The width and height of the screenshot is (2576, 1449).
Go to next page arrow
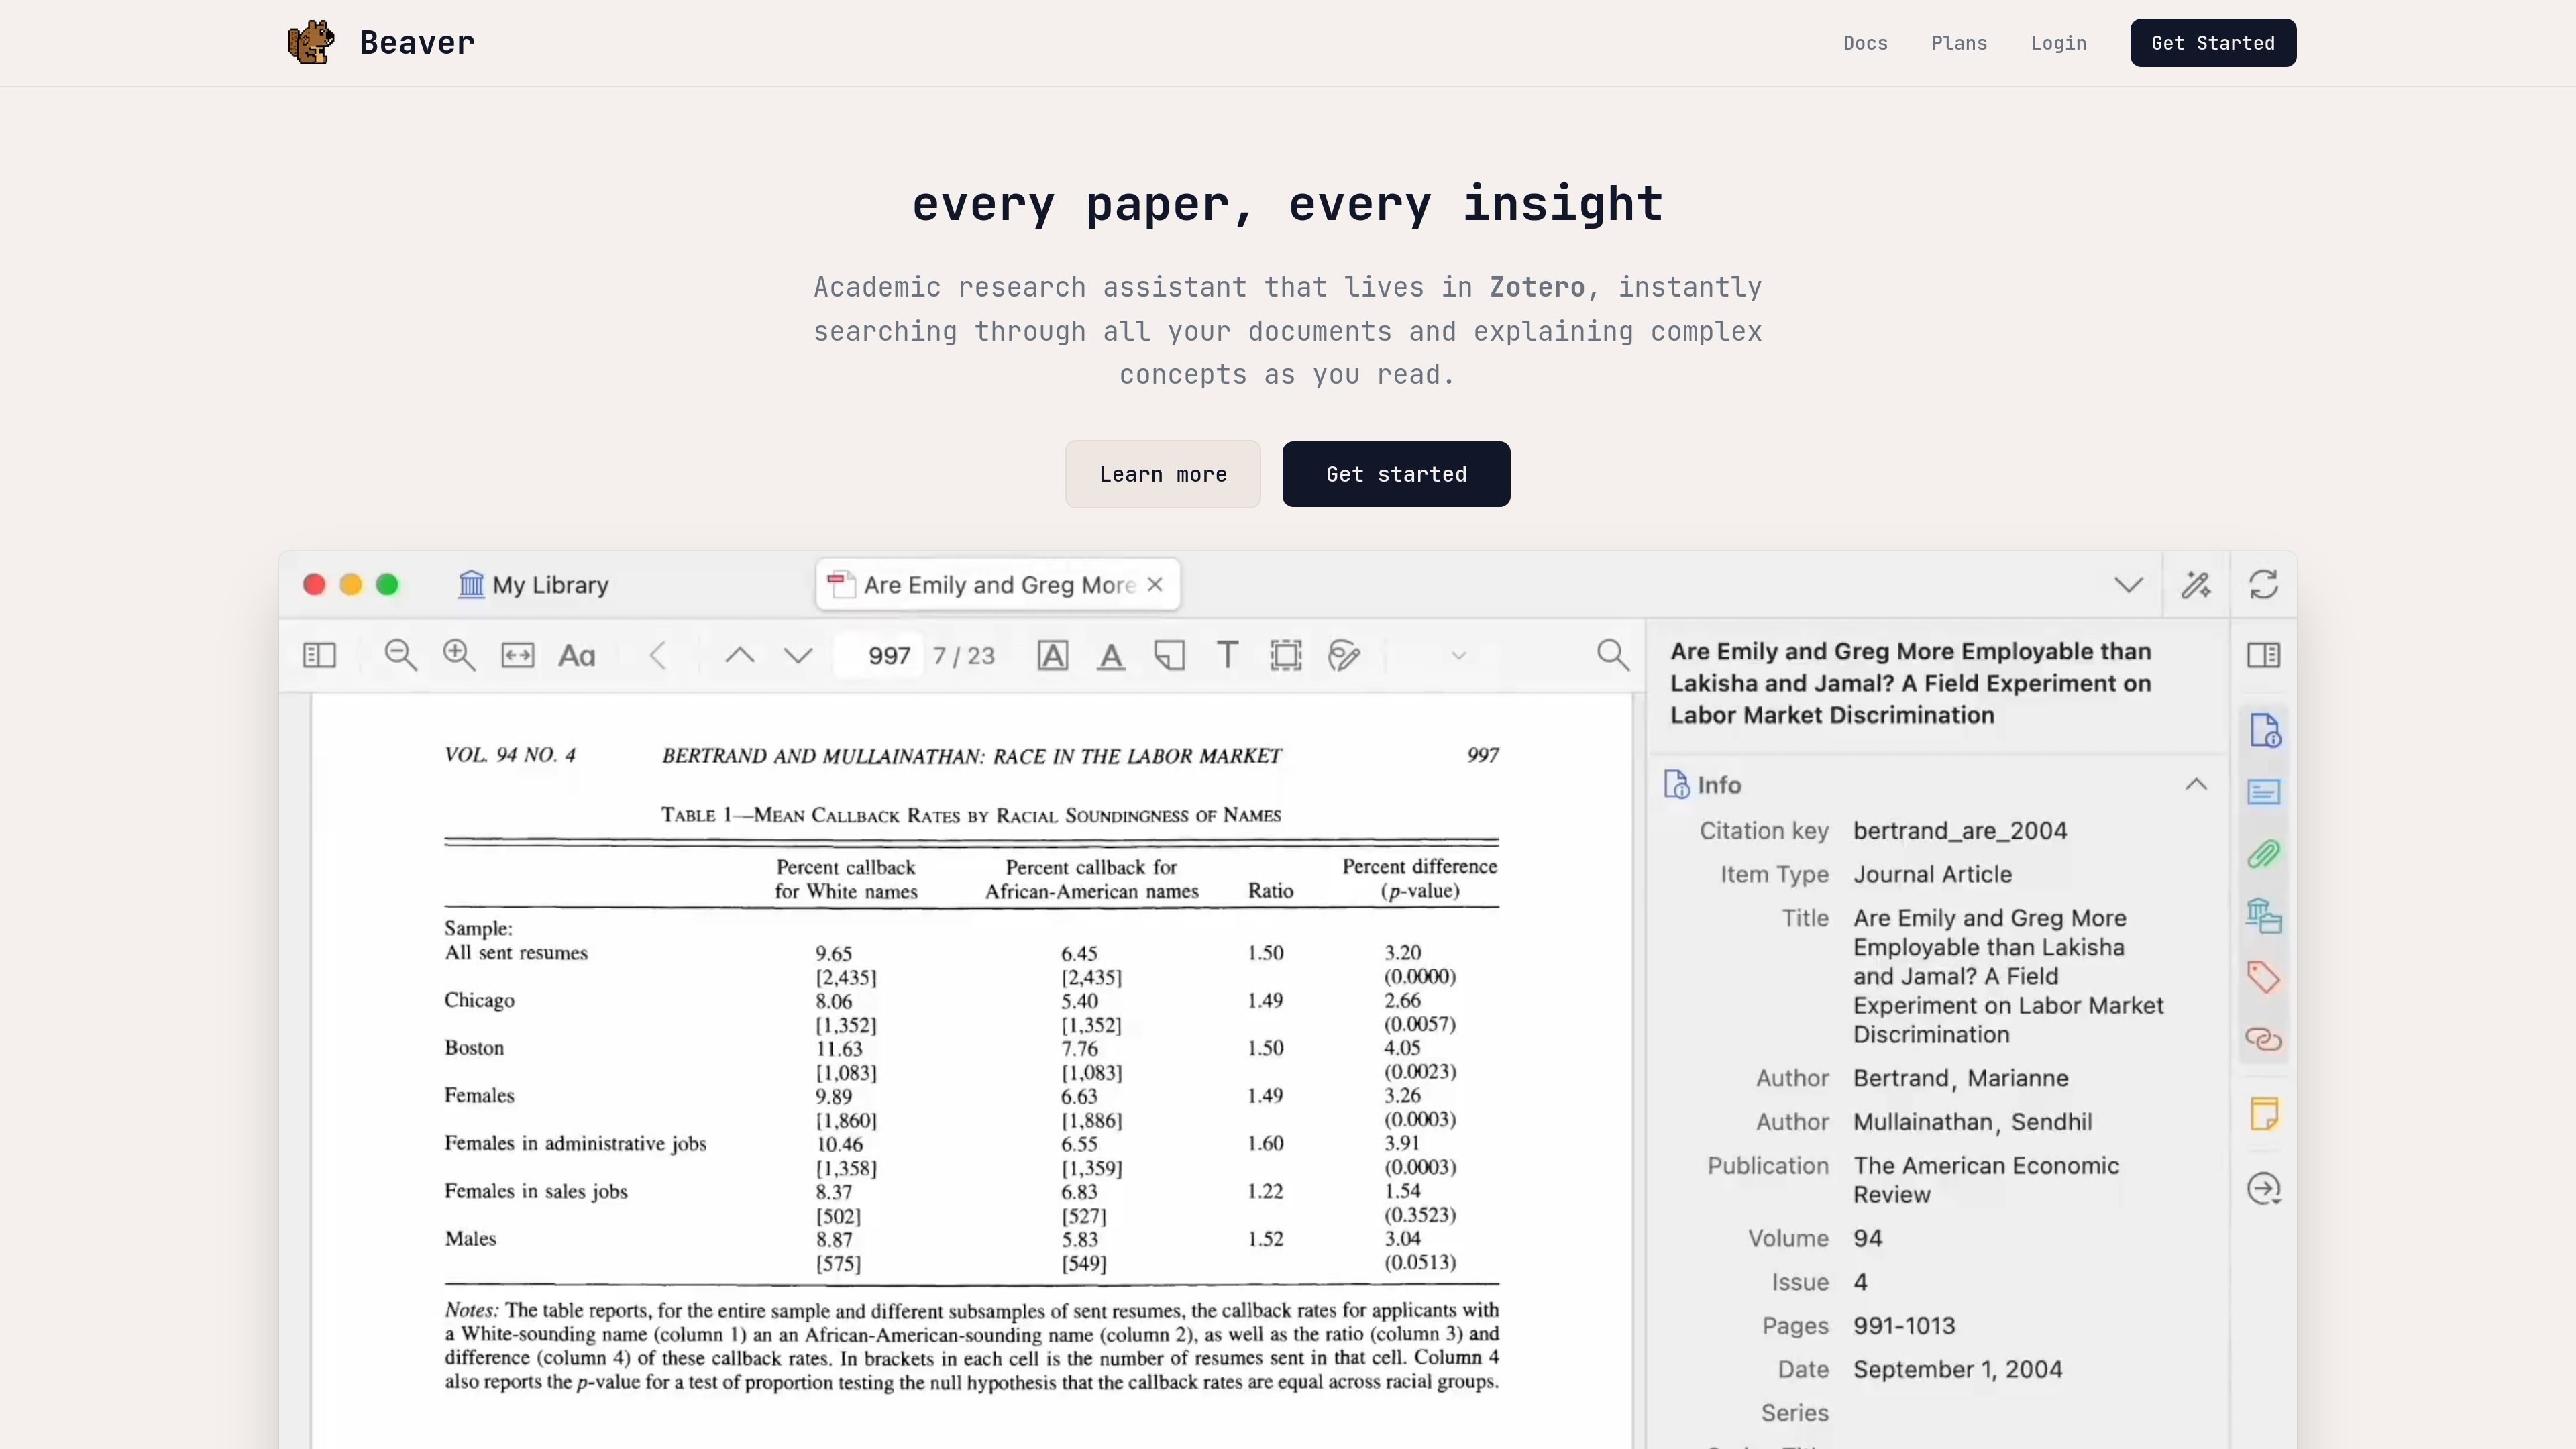[798, 655]
